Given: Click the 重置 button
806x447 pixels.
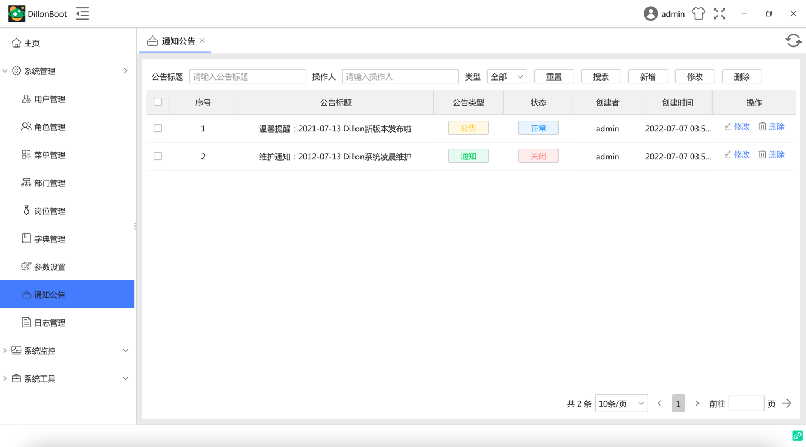Looking at the screenshot, I should tap(554, 77).
